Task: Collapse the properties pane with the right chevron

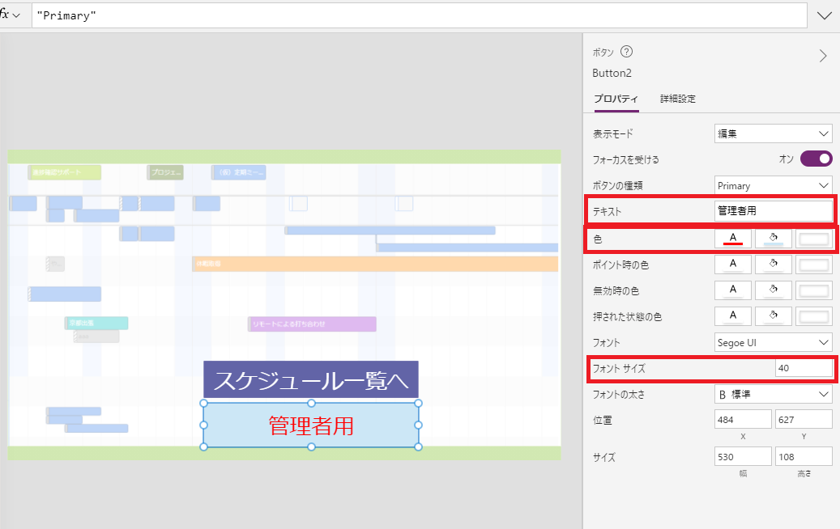Action: [823, 56]
